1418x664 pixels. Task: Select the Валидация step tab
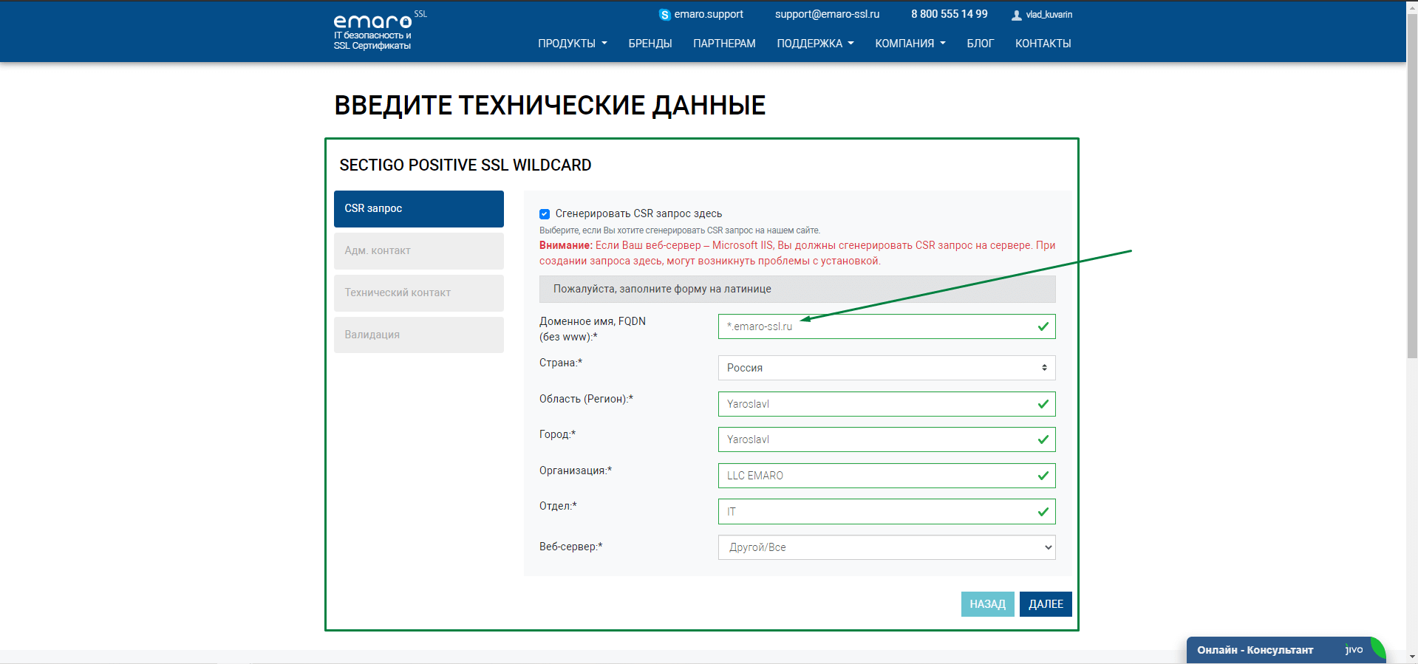click(x=419, y=335)
